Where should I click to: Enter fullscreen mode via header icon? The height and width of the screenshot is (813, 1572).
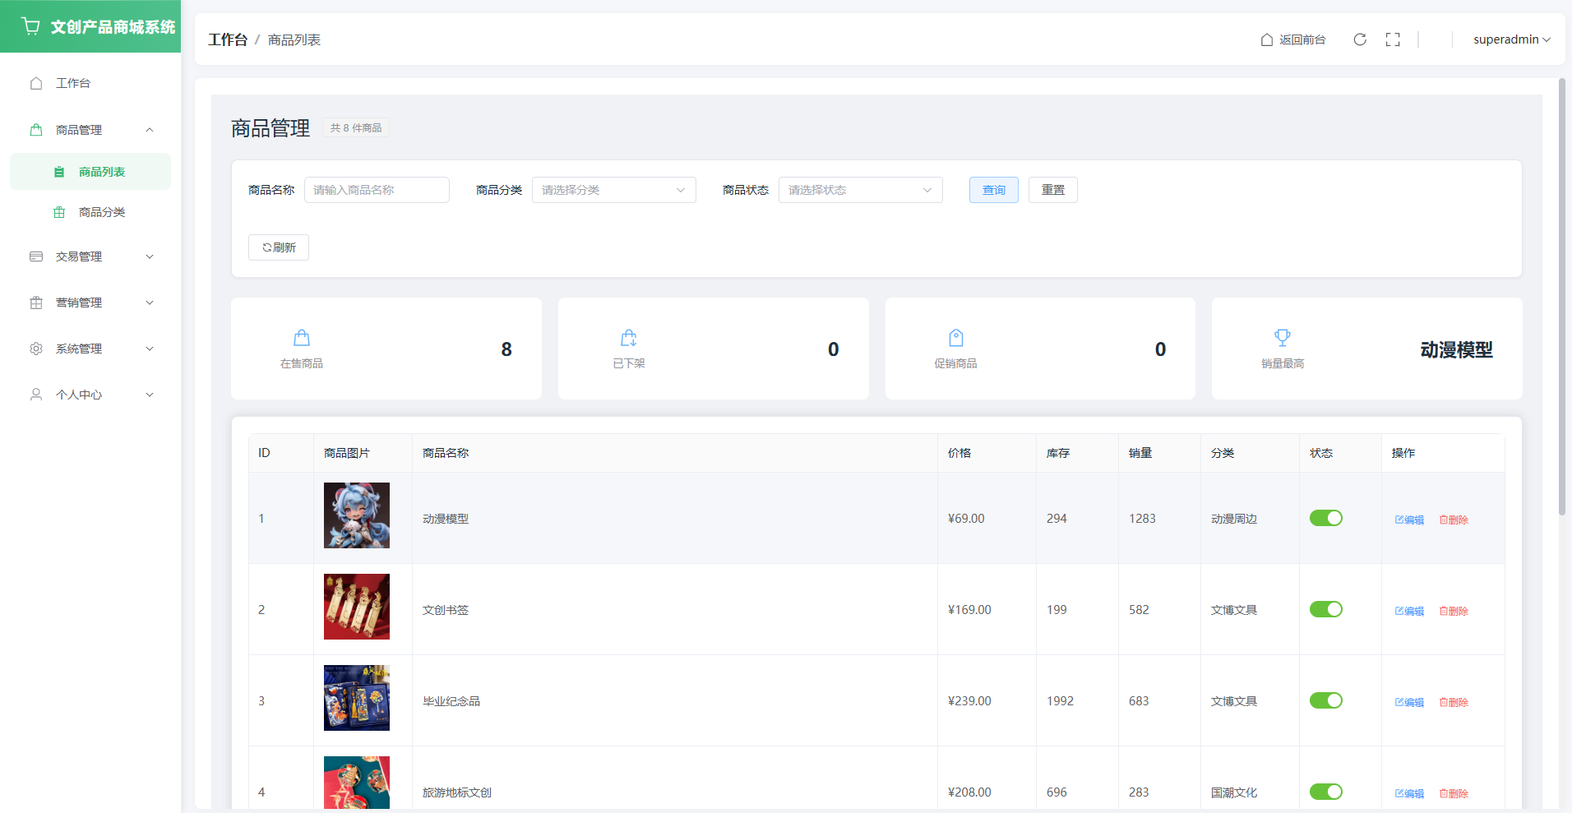coord(1393,39)
